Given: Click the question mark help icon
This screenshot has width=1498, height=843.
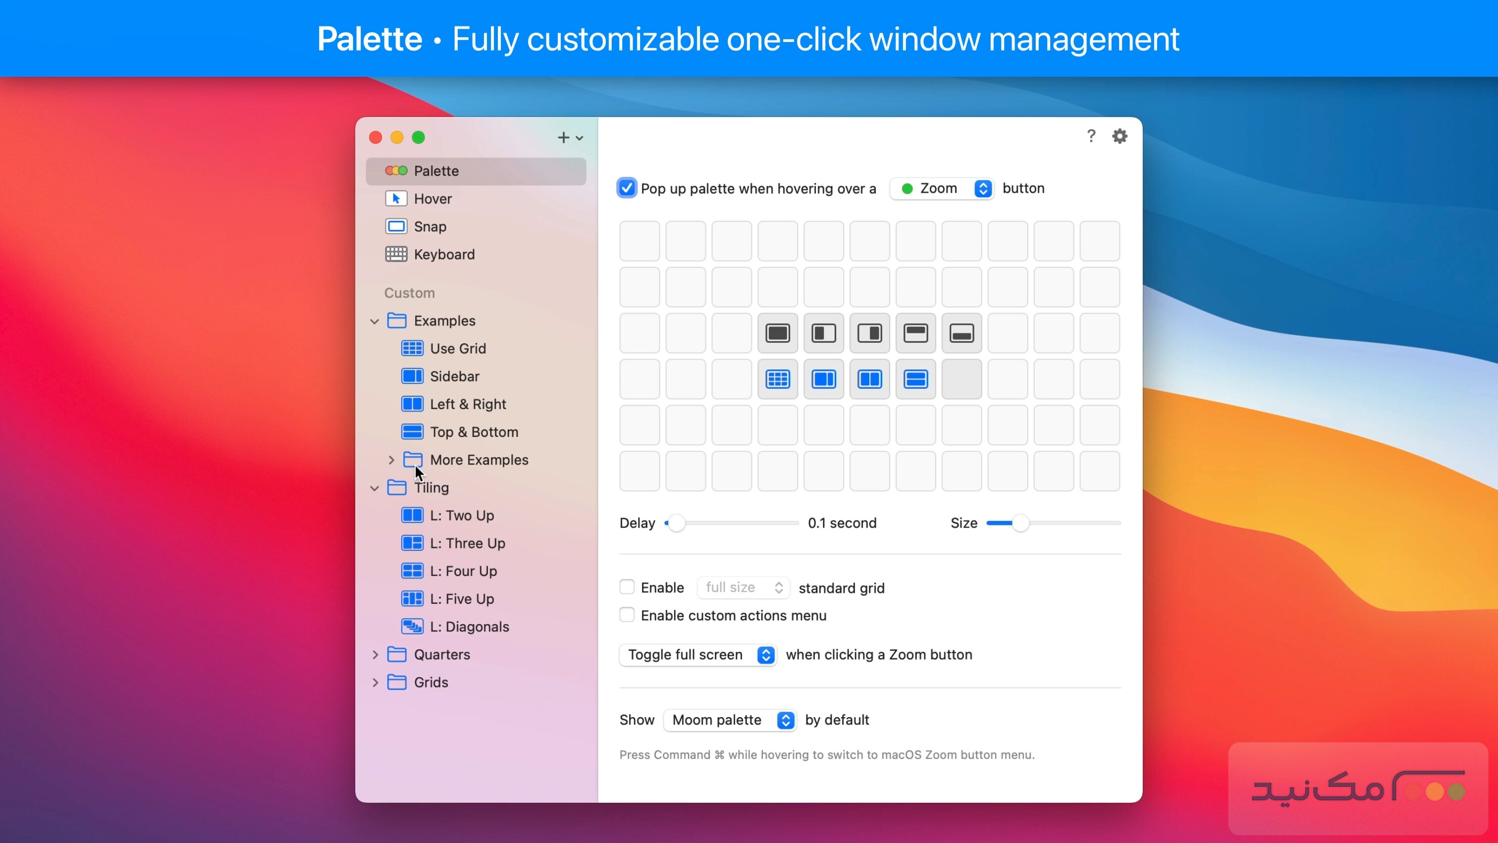Looking at the screenshot, I should 1091,136.
